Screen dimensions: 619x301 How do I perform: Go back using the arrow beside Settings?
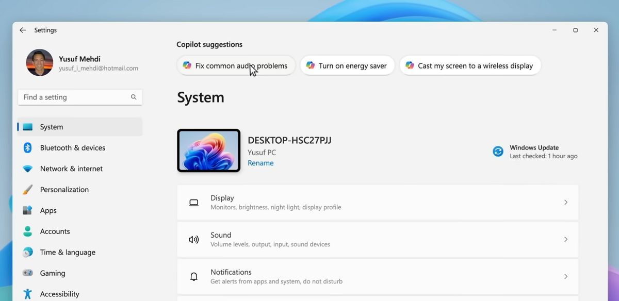click(x=23, y=30)
